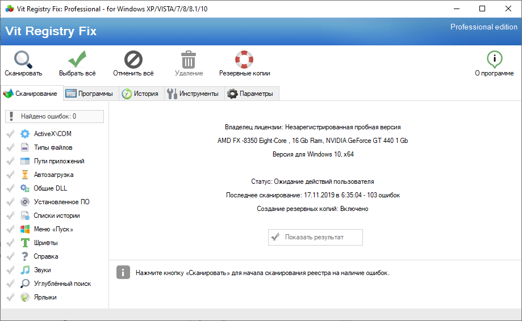Toggle the Автозагрузка checkmark
Image resolution: width=522 pixels, height=321 pixels.
coord(10,175)
